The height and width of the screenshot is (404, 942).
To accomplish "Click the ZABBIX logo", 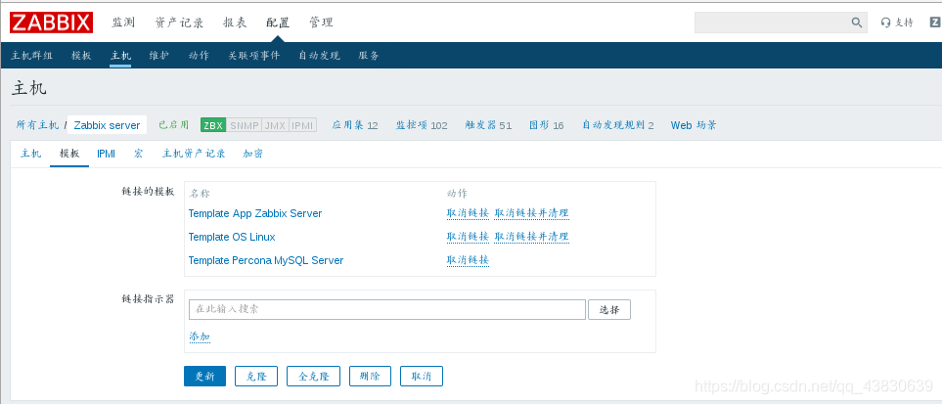I will pos(51,22).
